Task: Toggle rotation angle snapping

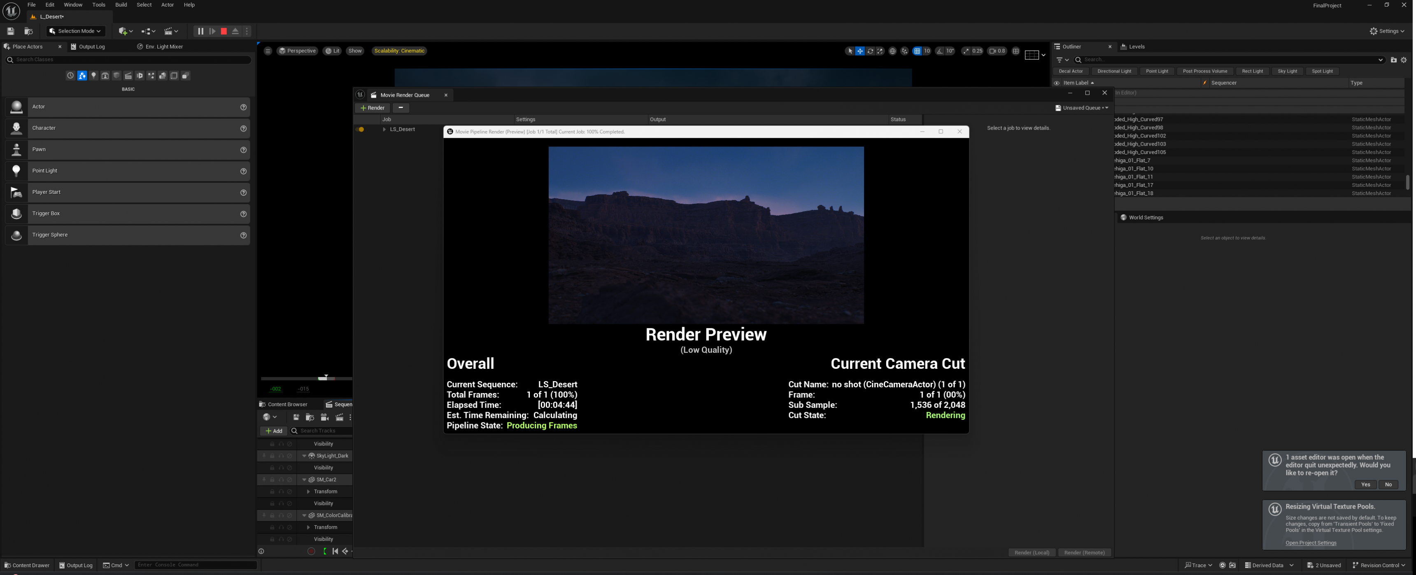Action: [940, 51]
